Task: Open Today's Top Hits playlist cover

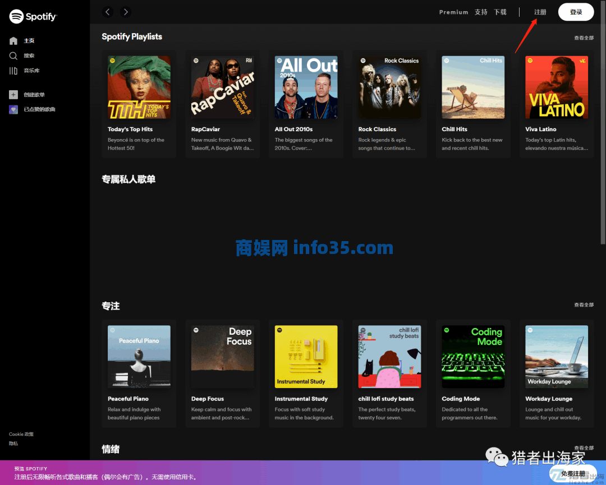Action: pyautogui.click(x=139, y=87)
